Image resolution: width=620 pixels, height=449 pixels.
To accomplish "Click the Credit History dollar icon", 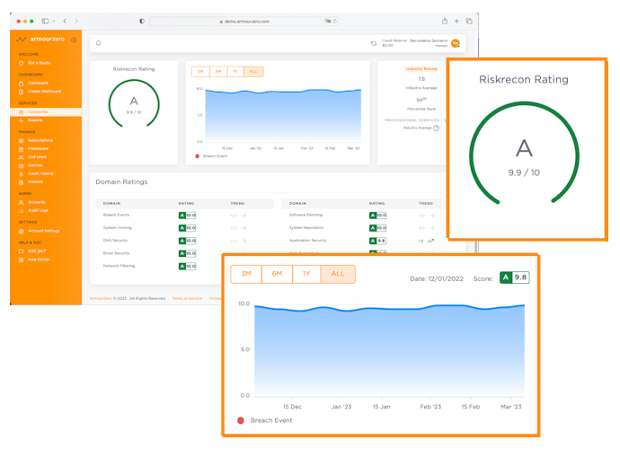I will pos(21,174).
